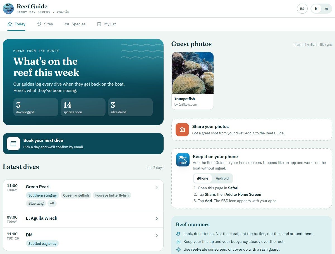The height and width of the screenshot is (254, 335).
Task: Click the sites dived stat card
Action: (x=130, y=107)
